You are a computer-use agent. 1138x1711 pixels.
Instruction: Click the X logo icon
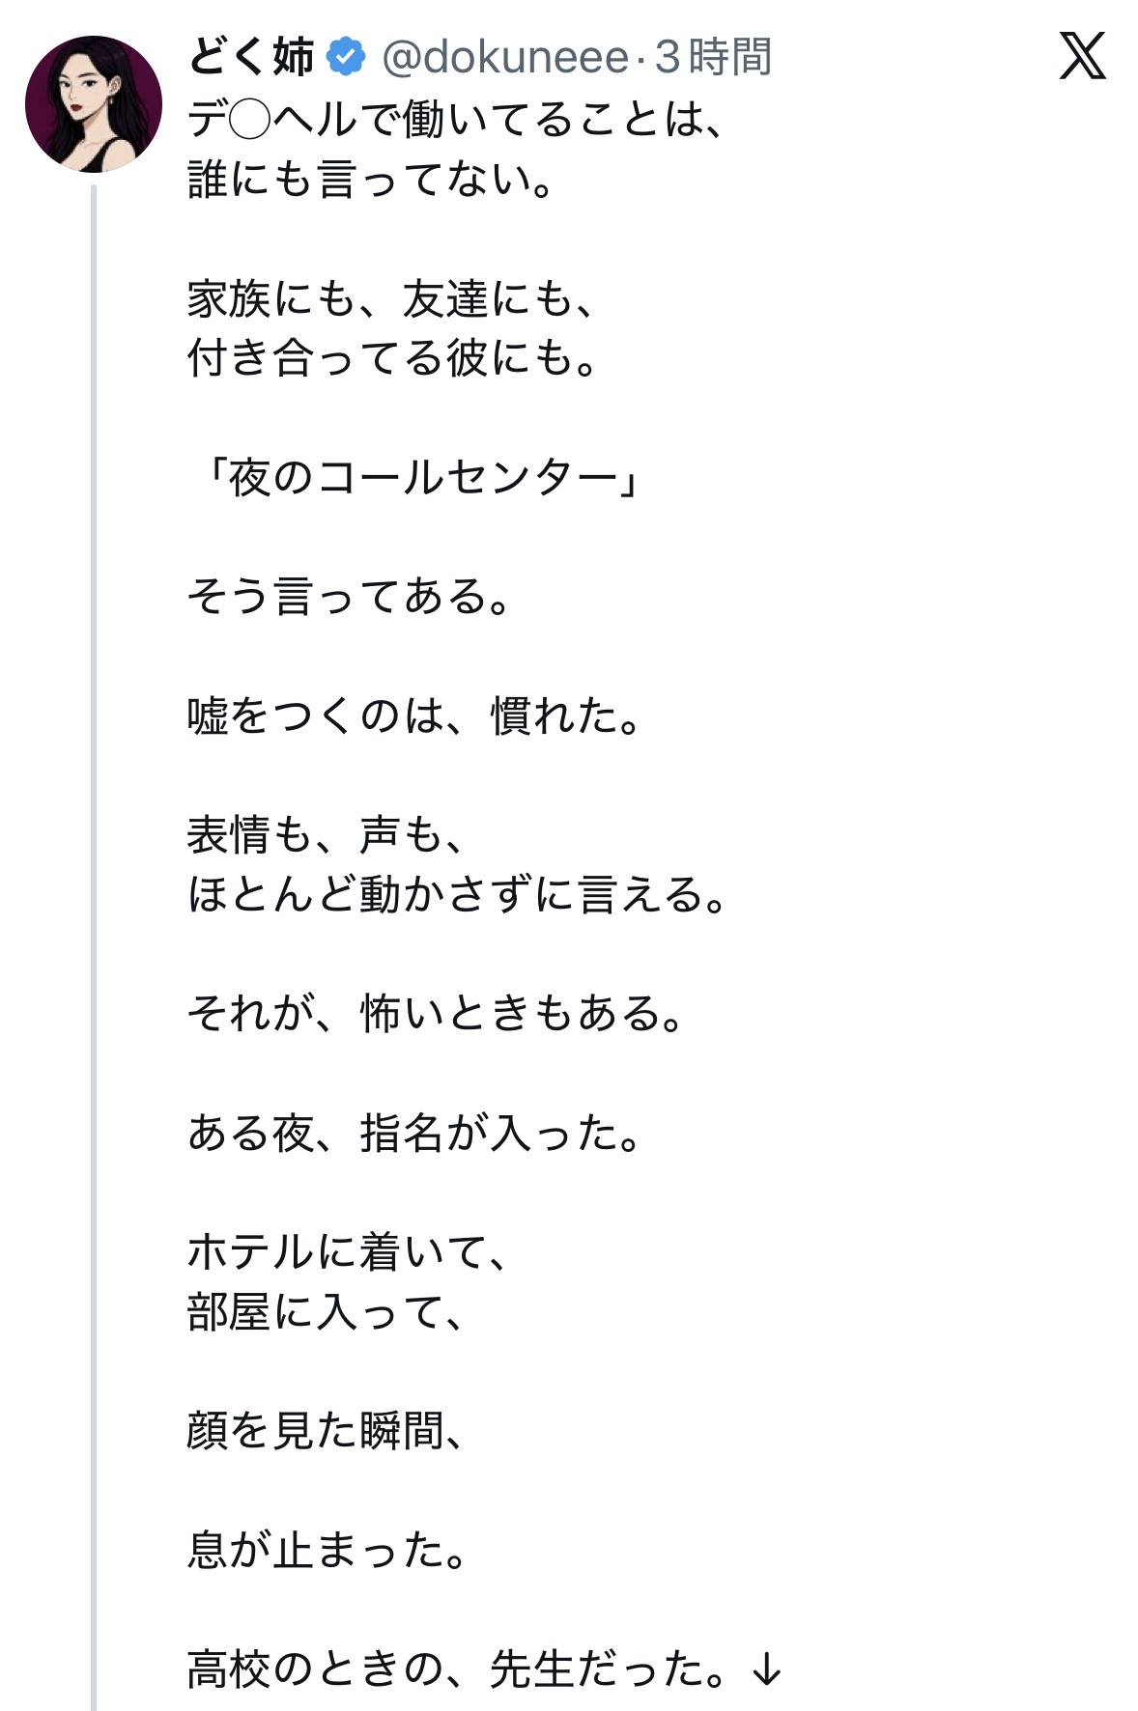(1082, 56)
